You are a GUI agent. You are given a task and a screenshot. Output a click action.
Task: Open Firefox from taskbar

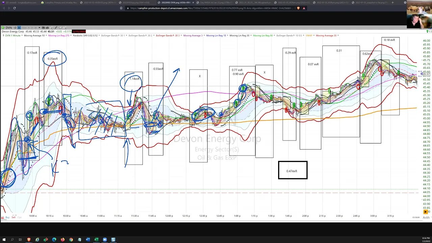[62, 240]
